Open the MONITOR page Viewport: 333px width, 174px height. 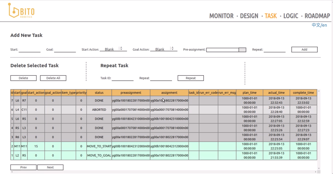pyautogui.click(x=221, y=16)
